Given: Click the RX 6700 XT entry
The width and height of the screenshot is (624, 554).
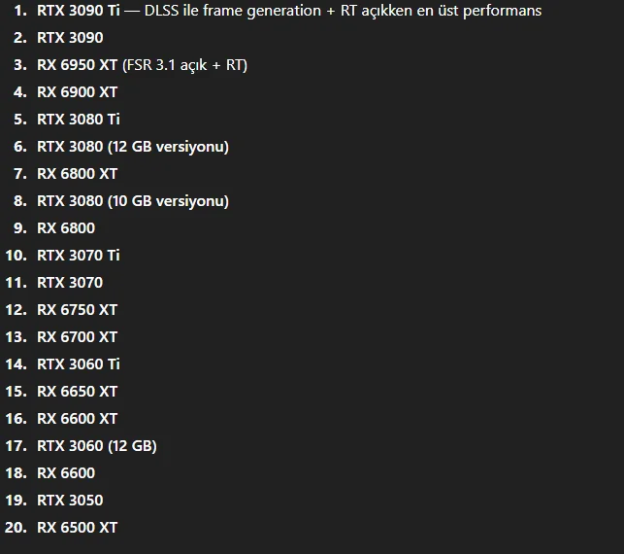Looking at the screenshot, I should (x=78, y=337).
